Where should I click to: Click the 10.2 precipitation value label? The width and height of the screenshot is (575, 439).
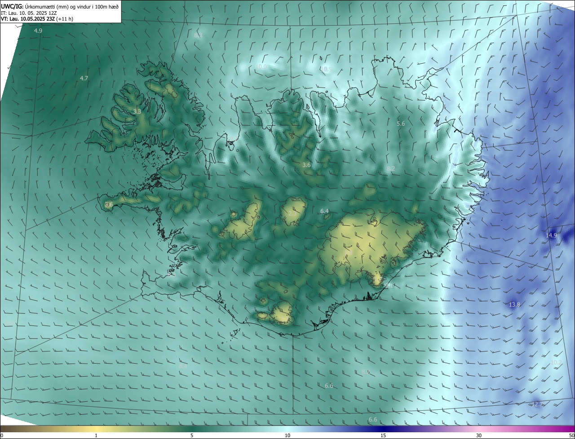coord(556,362)
